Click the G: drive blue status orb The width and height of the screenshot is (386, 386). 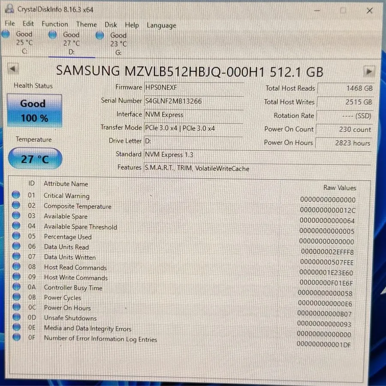[100, 36]
